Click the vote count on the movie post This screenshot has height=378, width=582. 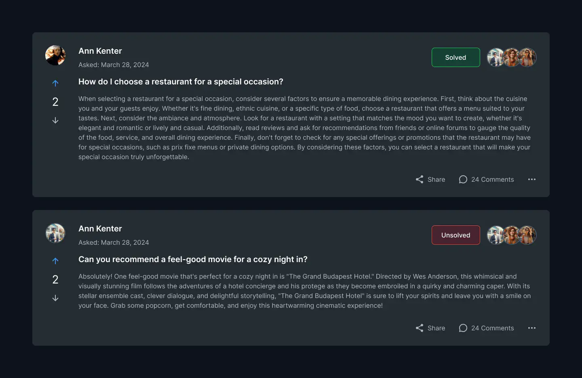coord(55,279)
